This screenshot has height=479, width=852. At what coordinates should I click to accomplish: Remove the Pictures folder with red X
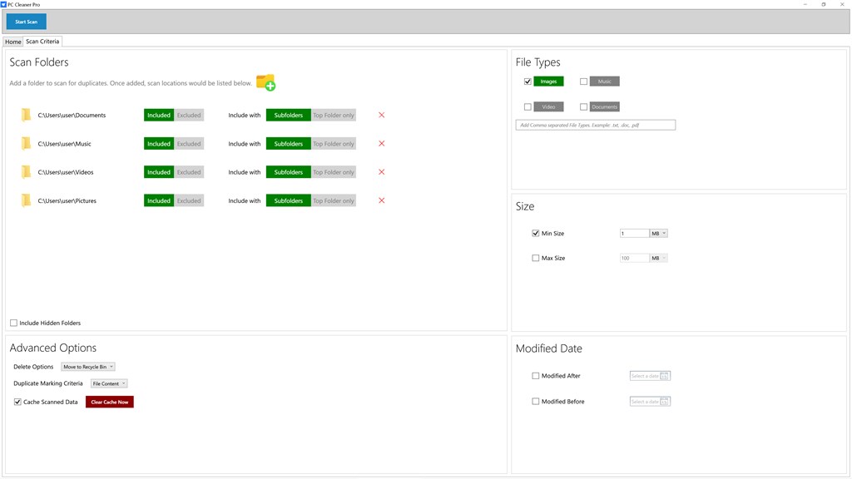pos(381,200)
